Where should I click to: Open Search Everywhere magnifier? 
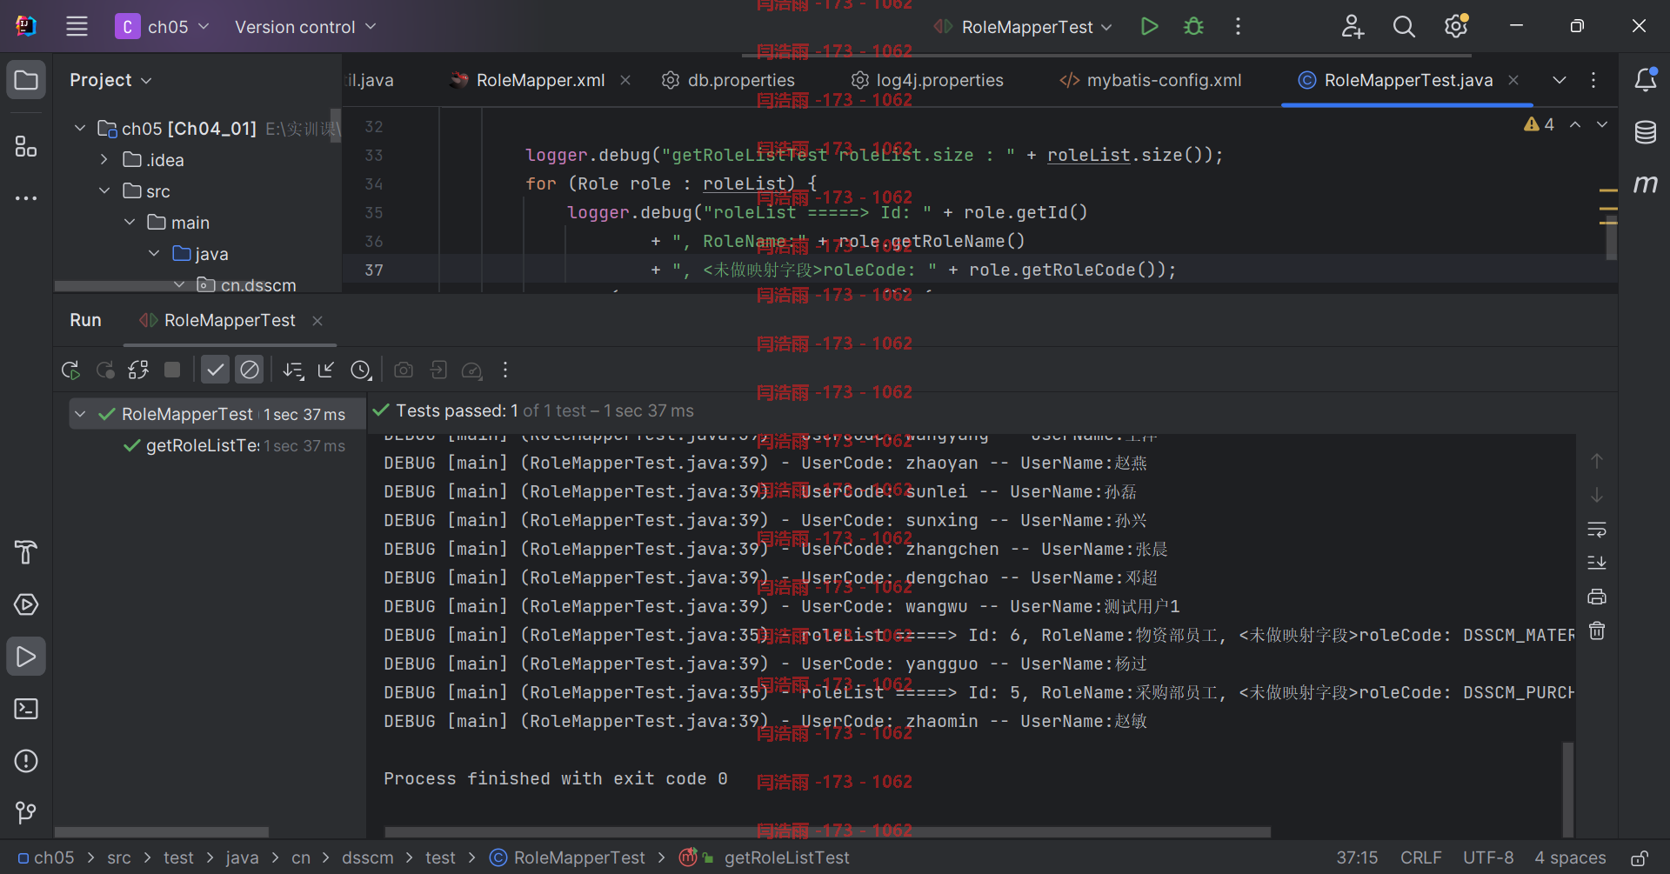(x=1404, y=27)
